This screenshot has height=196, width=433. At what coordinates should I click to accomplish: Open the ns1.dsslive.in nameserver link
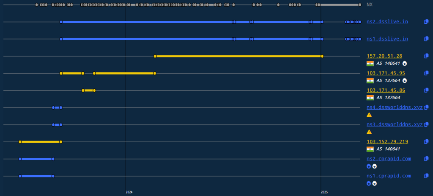coord(387,39)
